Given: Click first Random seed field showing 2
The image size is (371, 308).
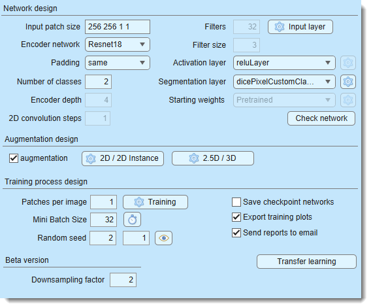Looking at the screenshot, I should tap(103, 238).
